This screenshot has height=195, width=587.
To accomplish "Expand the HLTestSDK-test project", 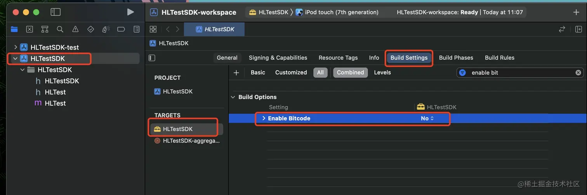I will coord(16,47).
